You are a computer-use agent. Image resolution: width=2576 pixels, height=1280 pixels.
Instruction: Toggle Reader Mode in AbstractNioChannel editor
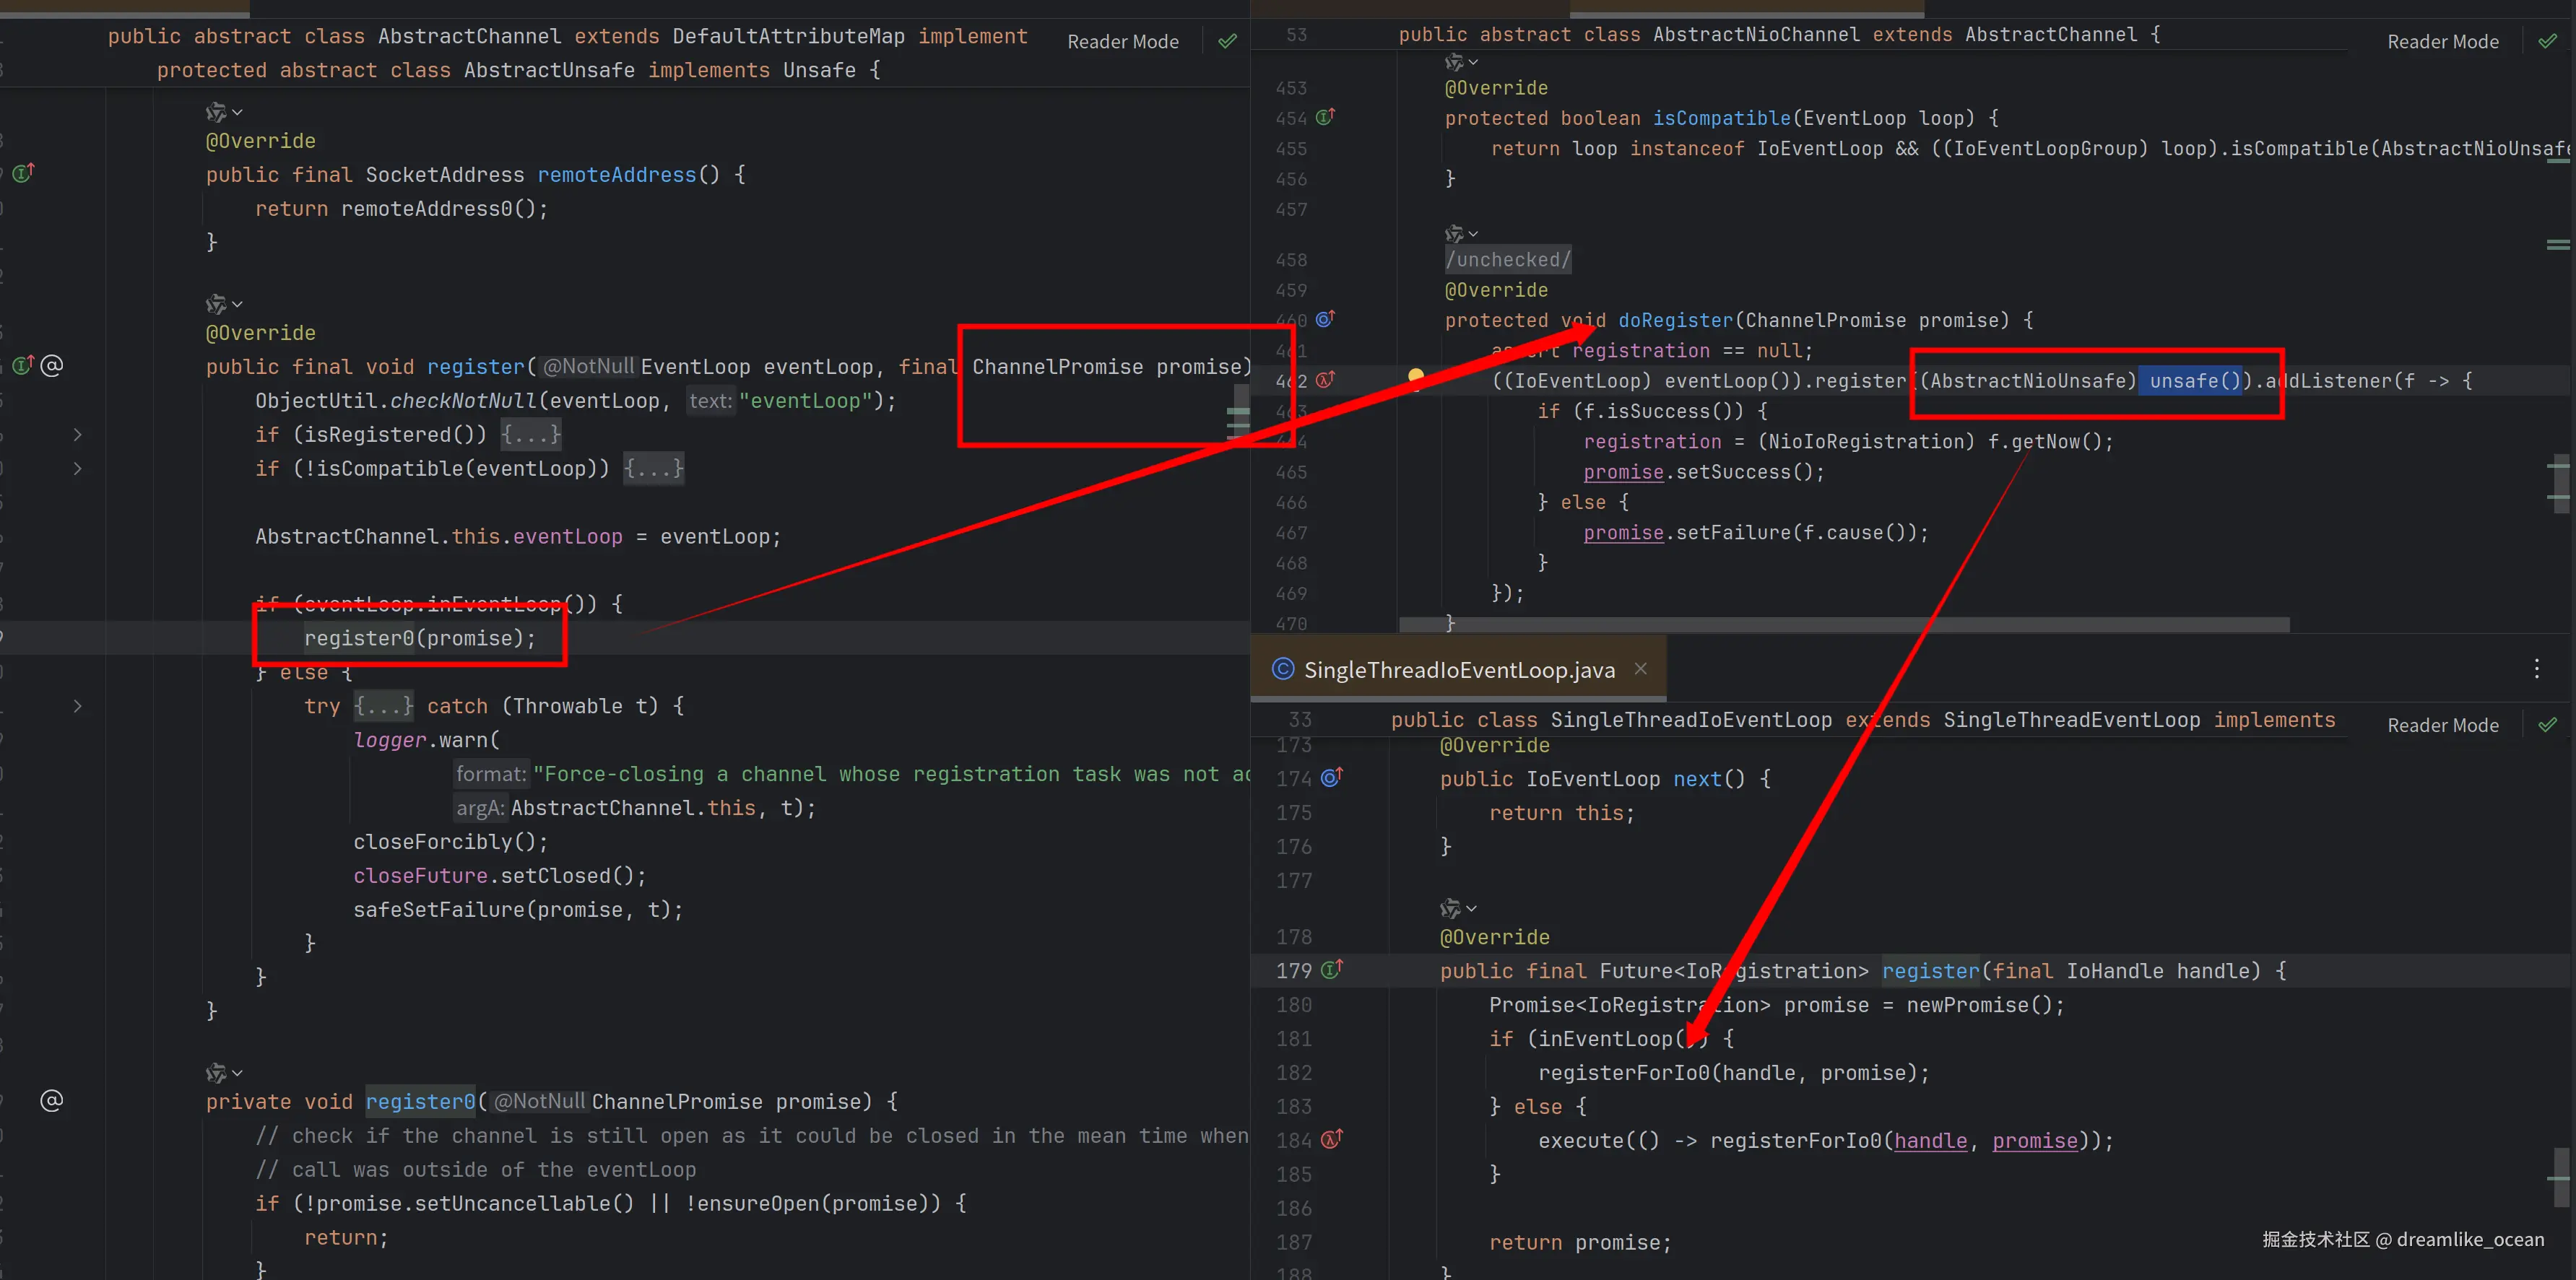tap(2442, 42)
